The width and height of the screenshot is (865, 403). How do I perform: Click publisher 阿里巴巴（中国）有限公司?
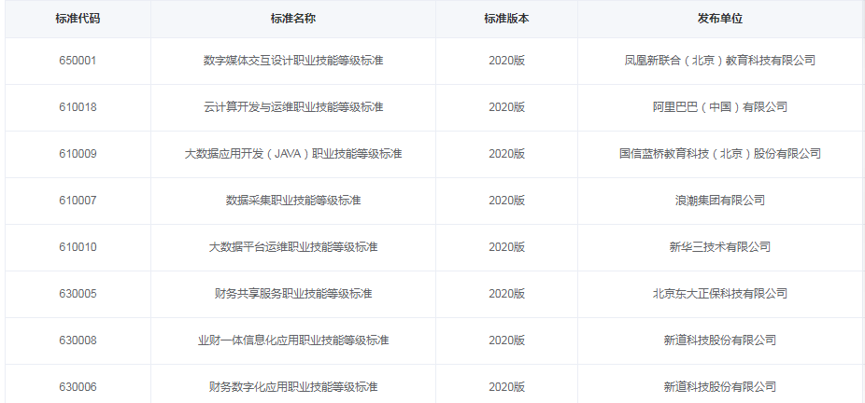[719, 107]
